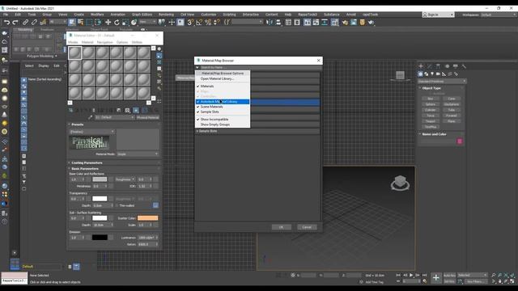Click Cancel in Material/Map Browser
This screenshot has height=291, width=518.
(307, 227)
